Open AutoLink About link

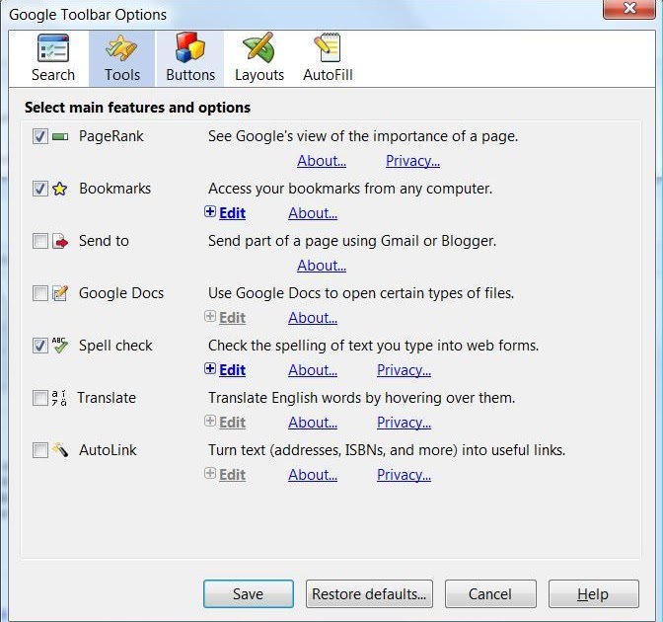pyautogui.click(x=313, y=474)
